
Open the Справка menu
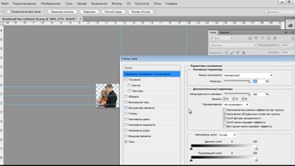pyautogui.click(x=171, y=3)
